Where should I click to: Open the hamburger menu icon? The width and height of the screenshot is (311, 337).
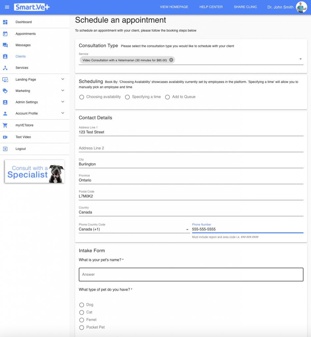[x=7, y=7]
